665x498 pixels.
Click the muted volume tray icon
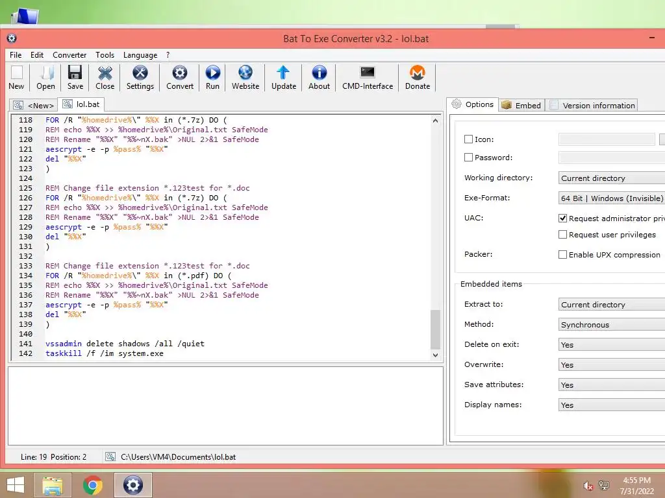click(x=588, y=486)
